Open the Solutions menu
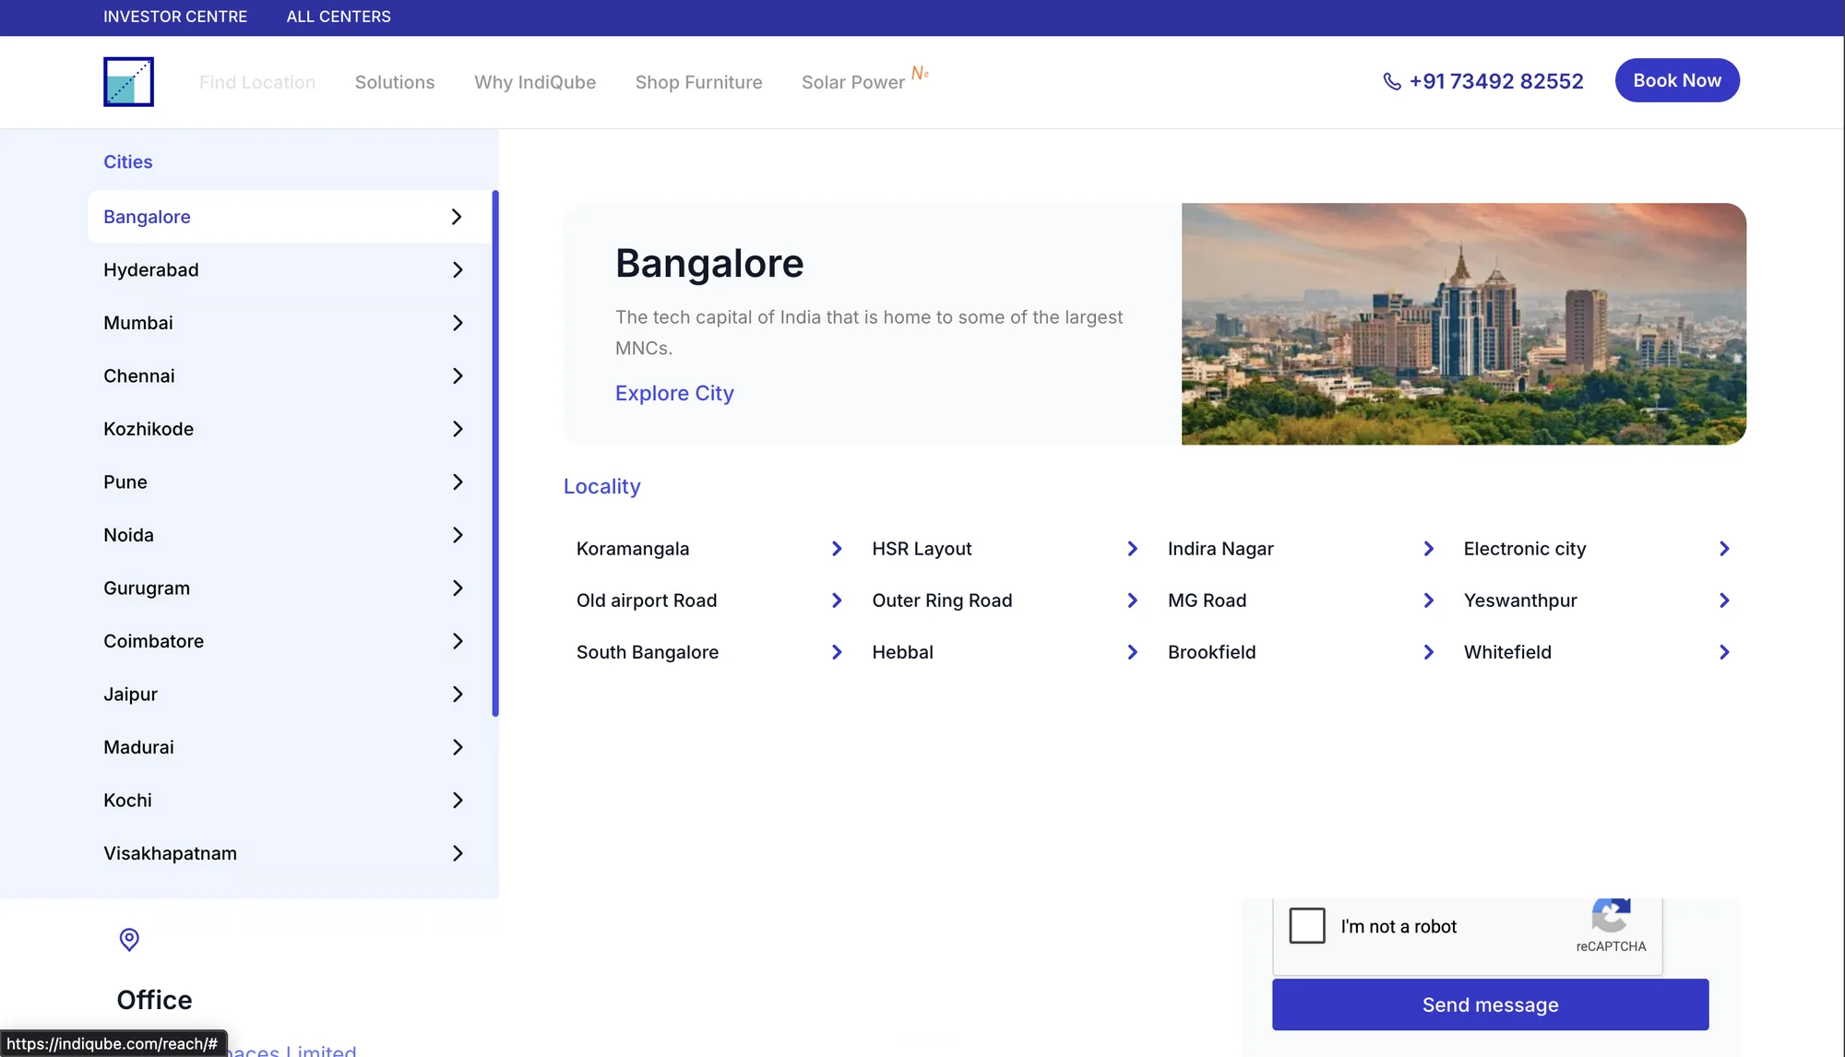The height and width of the screenshot is (1057, 1845). click(395, 82)
